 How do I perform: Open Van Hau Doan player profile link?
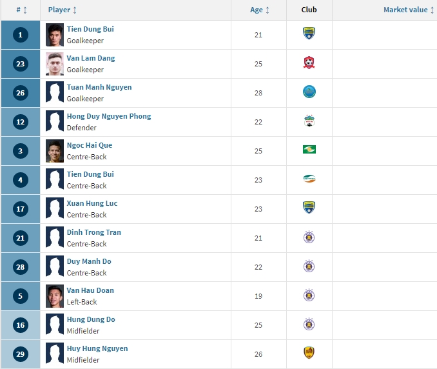(90, 290)
